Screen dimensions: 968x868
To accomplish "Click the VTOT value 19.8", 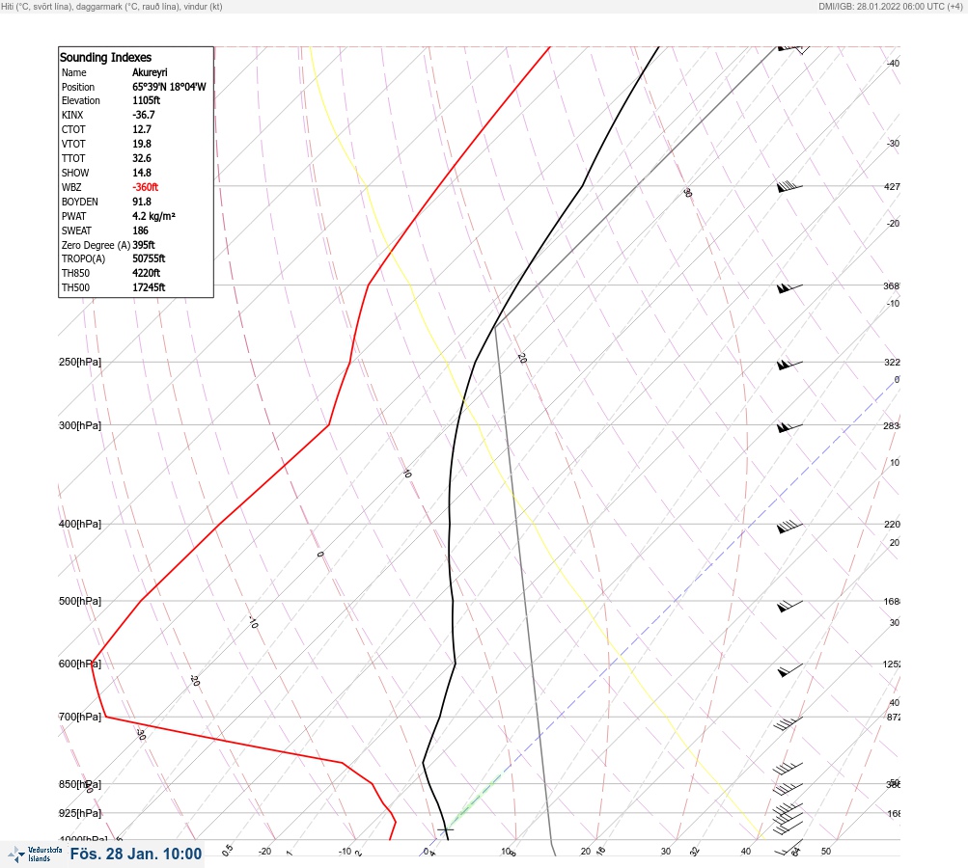I will pyautogui.click(x=141, y=144).
